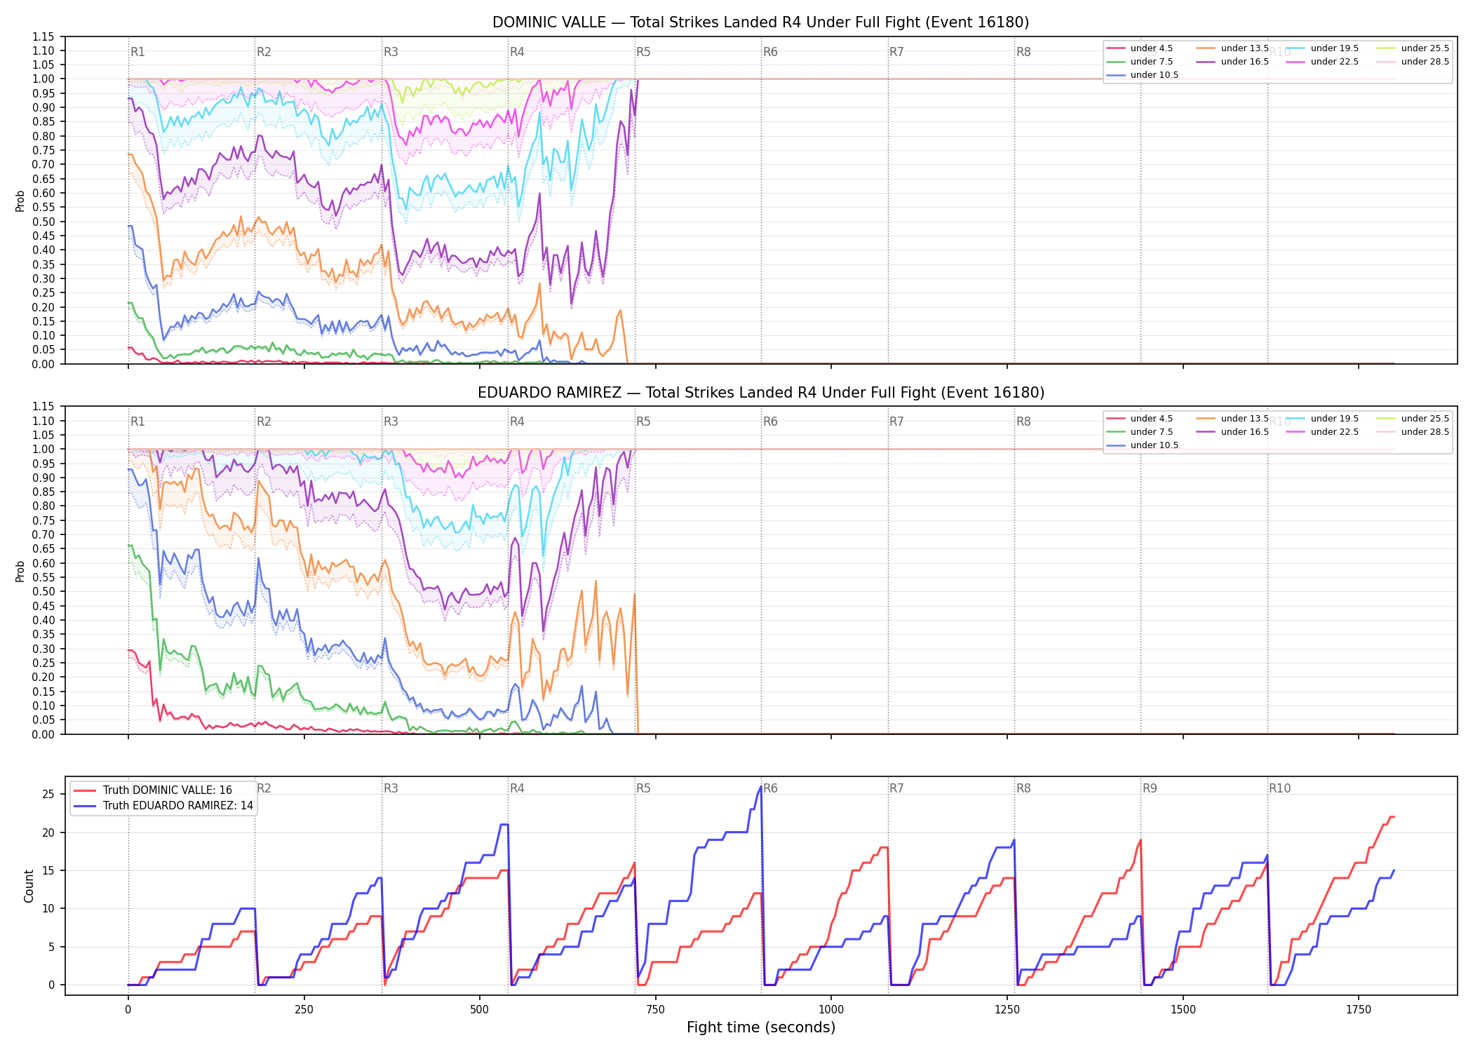Click x-axis tick label 1750
Screen dimensions: 1473x1052
(x=1359, y=1010)
